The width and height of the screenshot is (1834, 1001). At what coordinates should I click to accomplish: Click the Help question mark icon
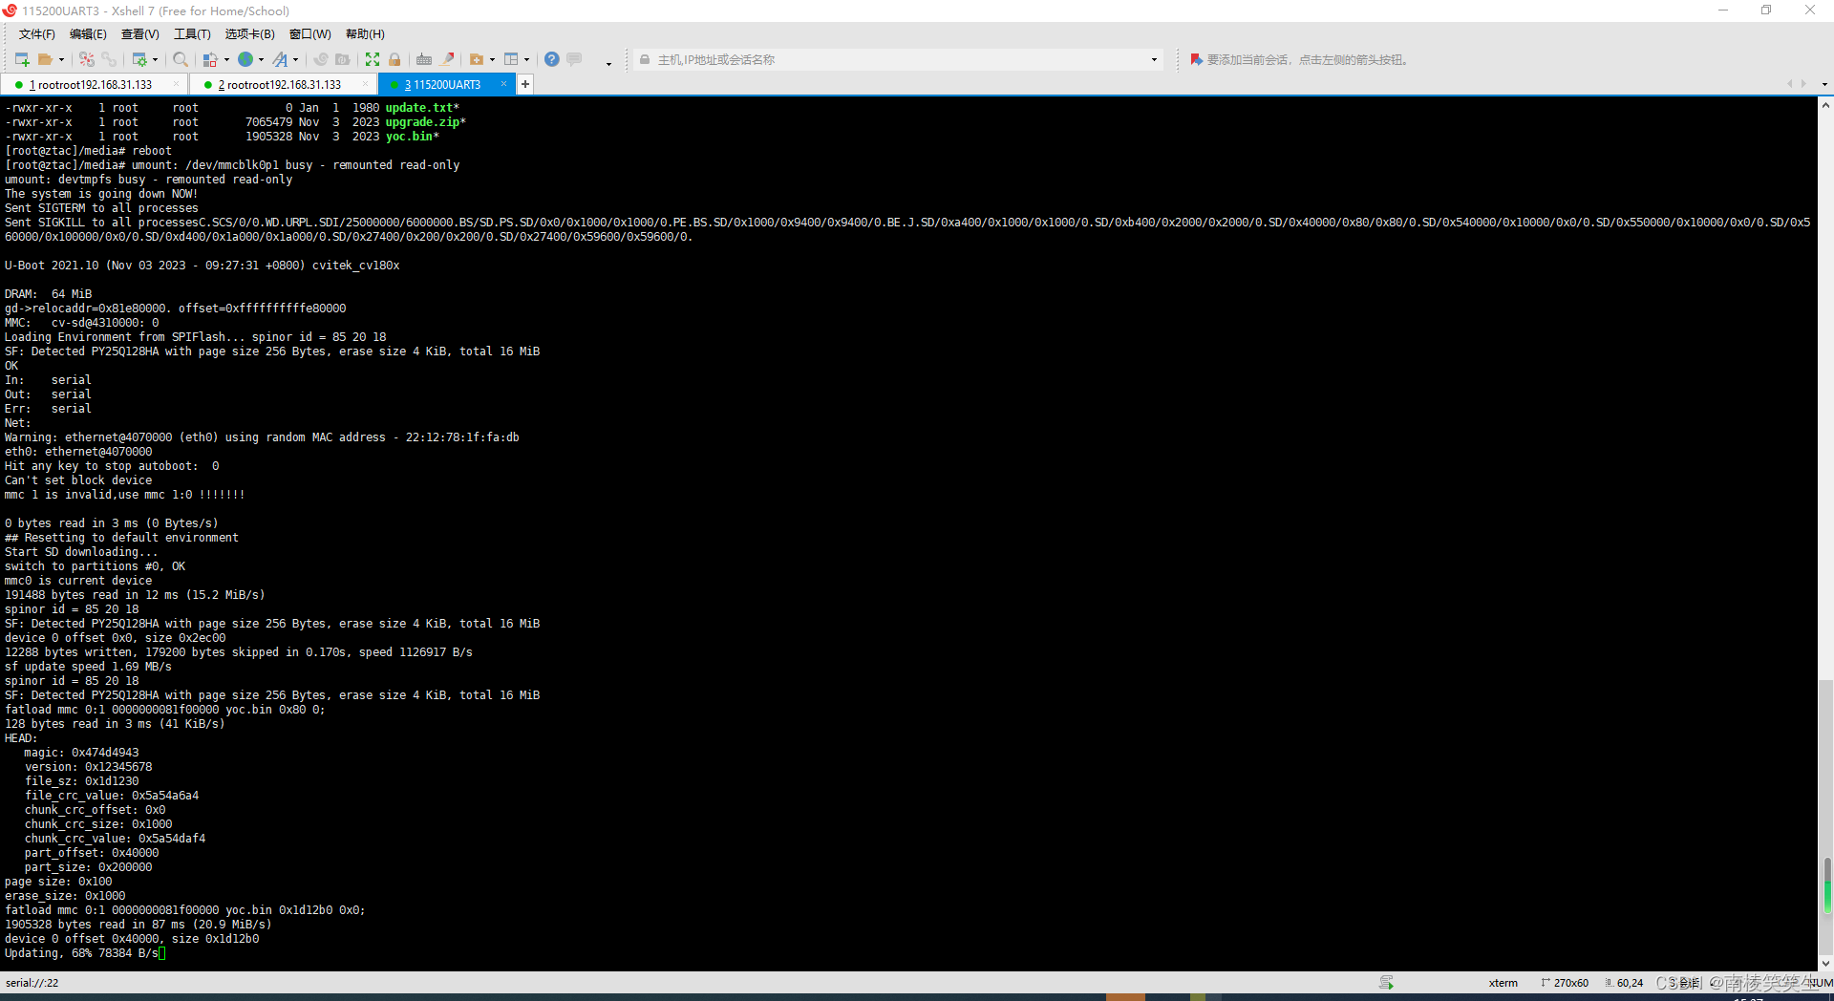[x=552, y=59]
